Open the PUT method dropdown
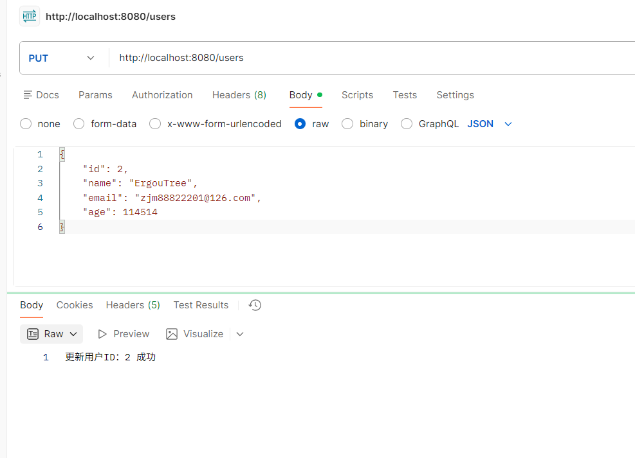 [x=62, y=58]
